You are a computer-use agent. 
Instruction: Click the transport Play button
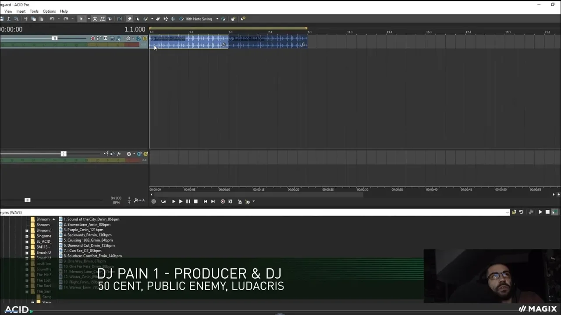click(x=181, y=201)
